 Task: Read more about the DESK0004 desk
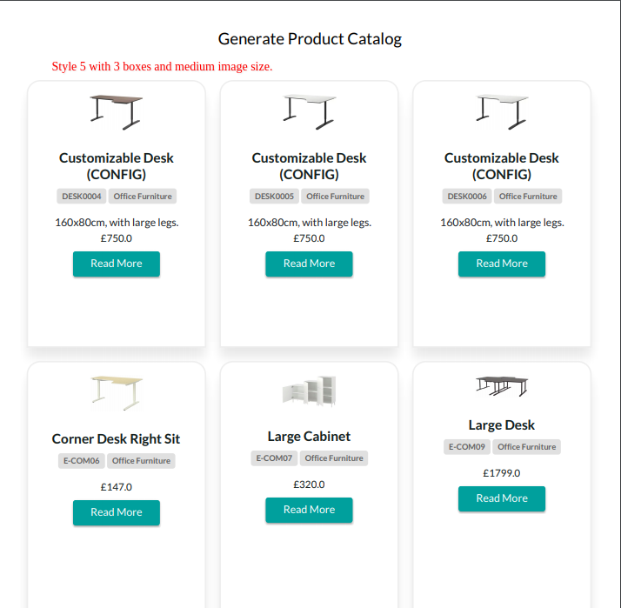[117, 264]
